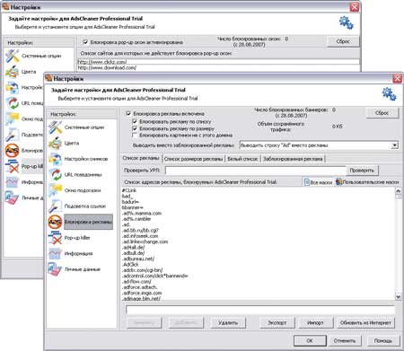Select 'http://www.clickz.com/' in back window
Image resolution: width=404 pixels, height=351 pixels.
click(102, 62)
